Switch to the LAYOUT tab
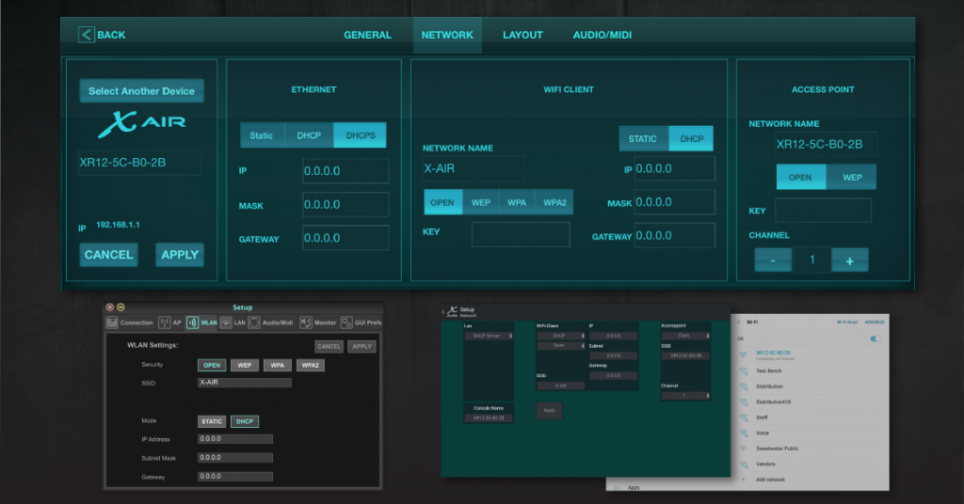The width and height of the screenshot is (964, 504). coord(522,35)
